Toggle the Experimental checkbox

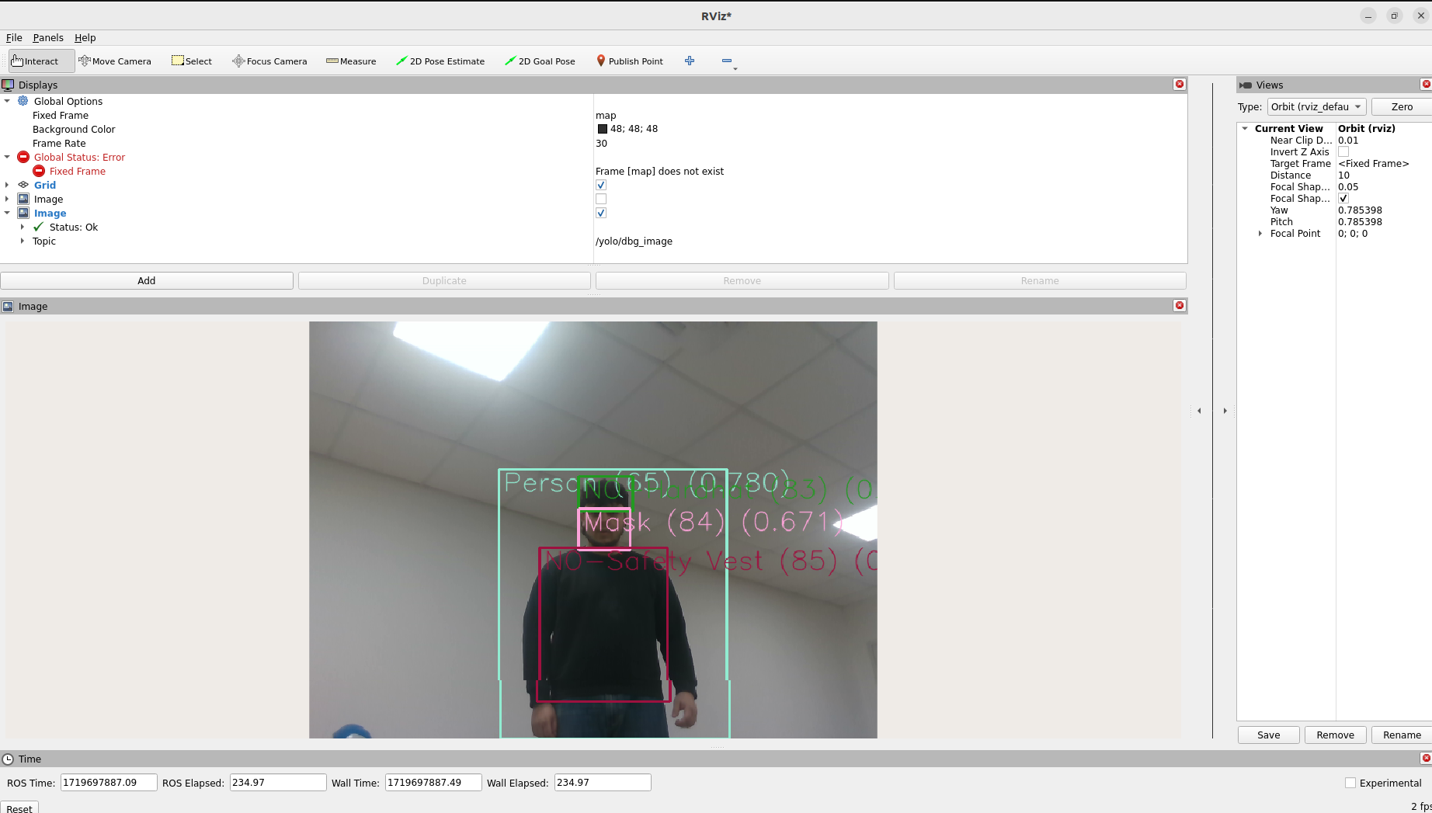pyautogui.click(x=1350, y=783)
